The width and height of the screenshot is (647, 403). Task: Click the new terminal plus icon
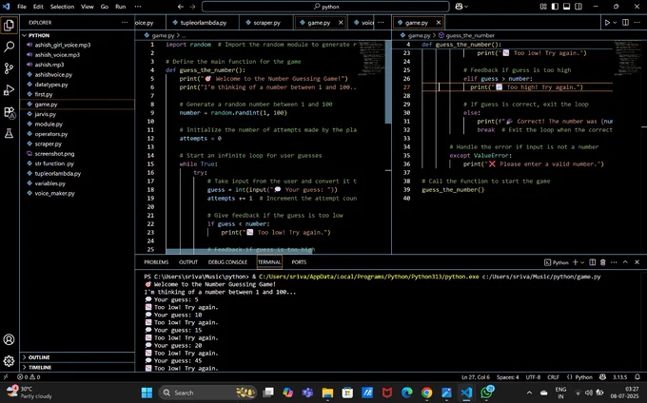pos(576,262)
